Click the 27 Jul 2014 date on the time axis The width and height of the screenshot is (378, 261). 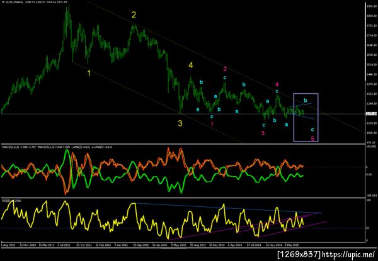point(254,245)
